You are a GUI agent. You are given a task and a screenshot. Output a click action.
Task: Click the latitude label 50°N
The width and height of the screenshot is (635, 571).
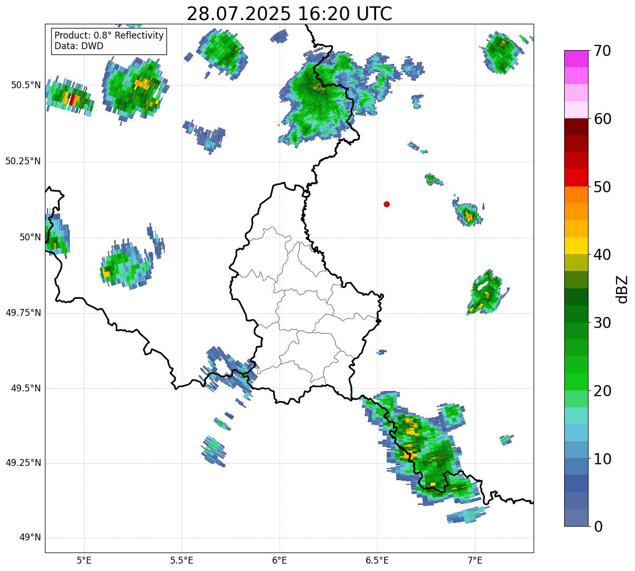[x=30, y=237]
